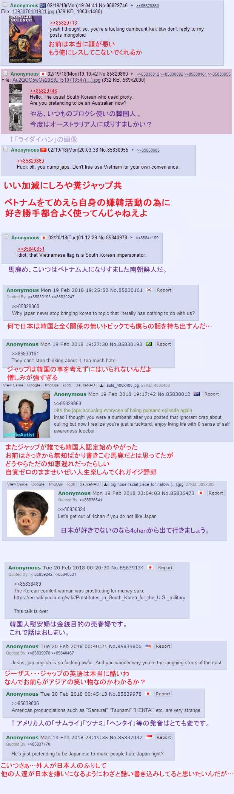Open the Popular Science thumbnail image

tap(26, 39)
